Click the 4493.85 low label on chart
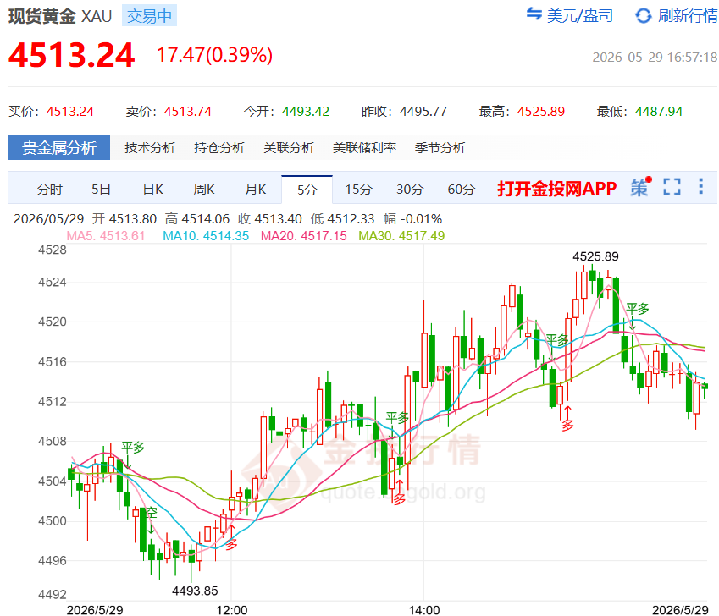The width and height of the screenshot is (719, 616). click(195, 591)
